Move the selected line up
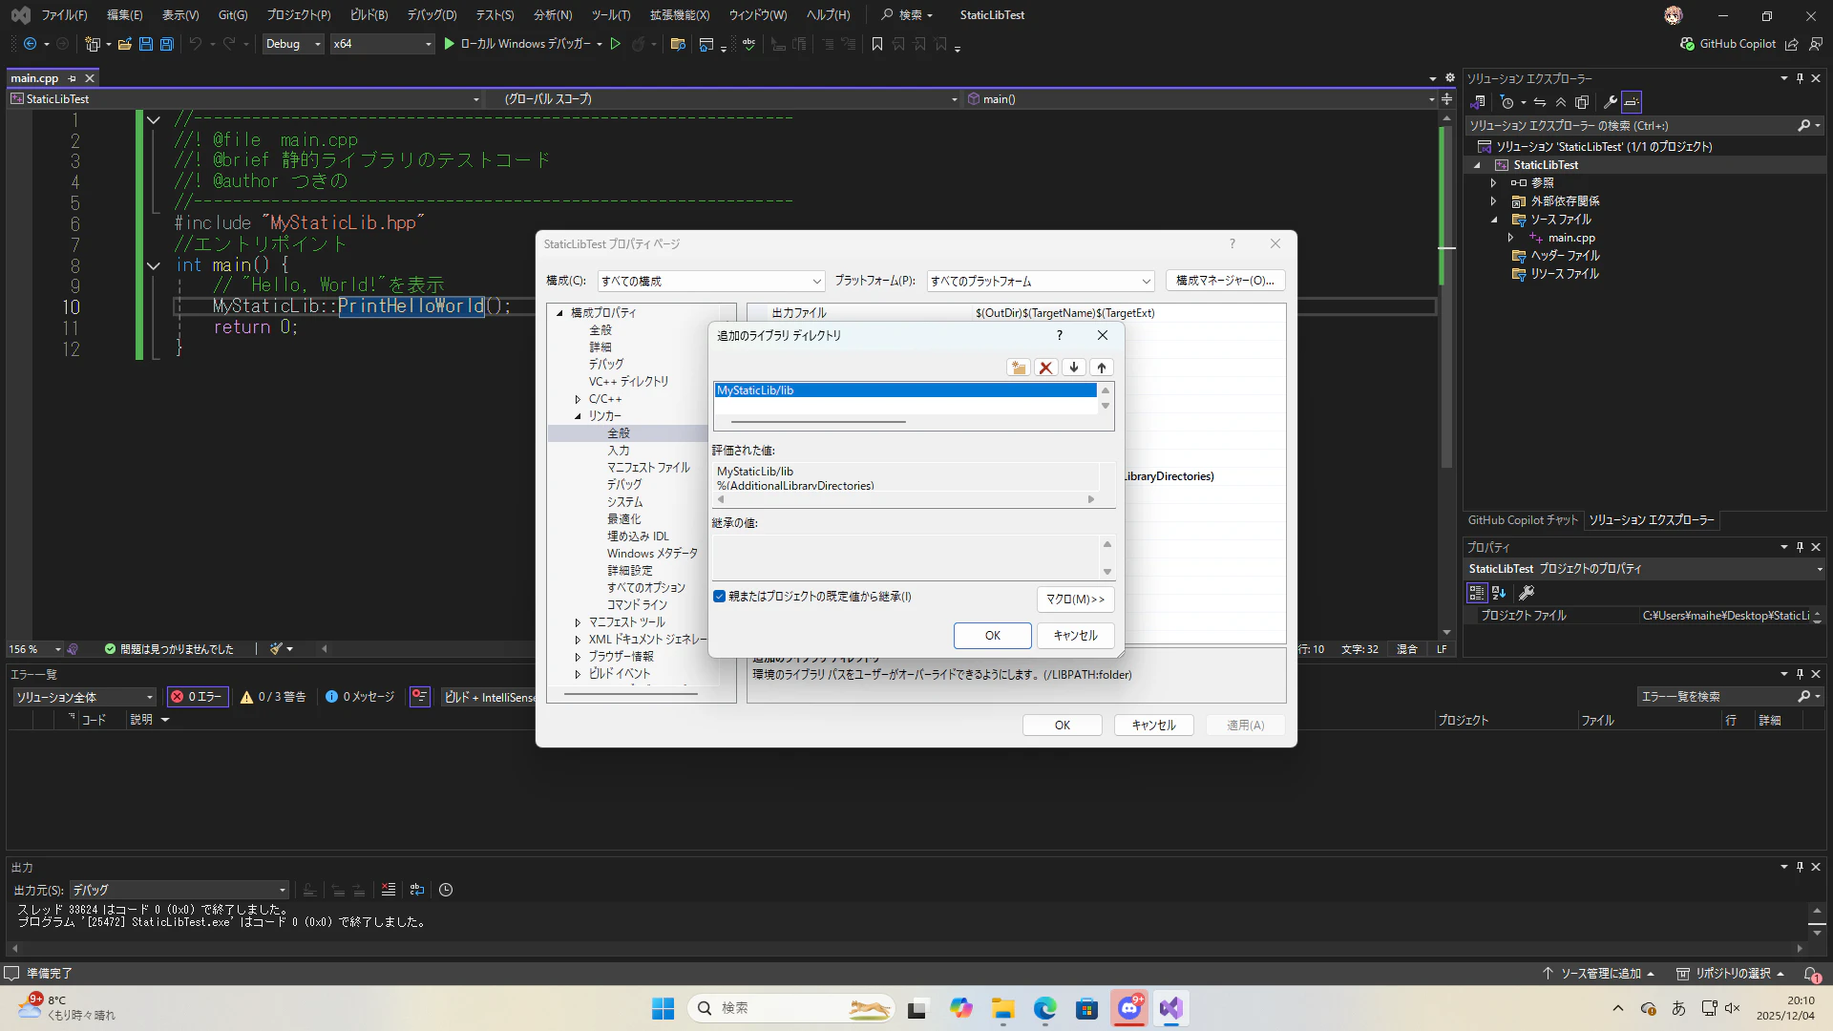This screenshot has width=1833, height=1031. (1102, 368)
